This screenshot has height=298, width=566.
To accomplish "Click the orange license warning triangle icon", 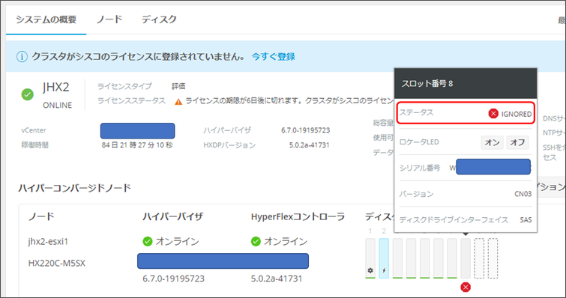I will point(178,102).
